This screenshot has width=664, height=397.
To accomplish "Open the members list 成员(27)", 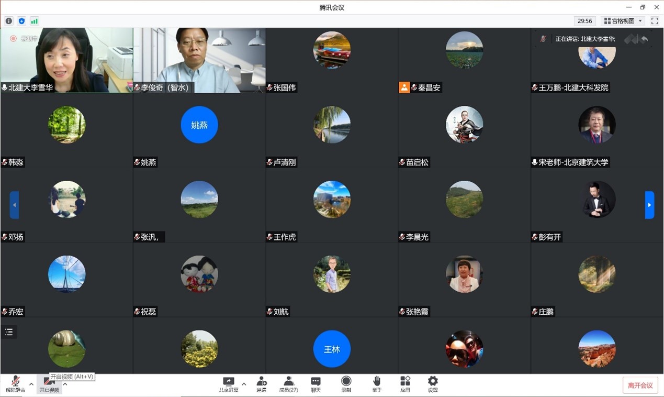I will click(x=288, y=384).
